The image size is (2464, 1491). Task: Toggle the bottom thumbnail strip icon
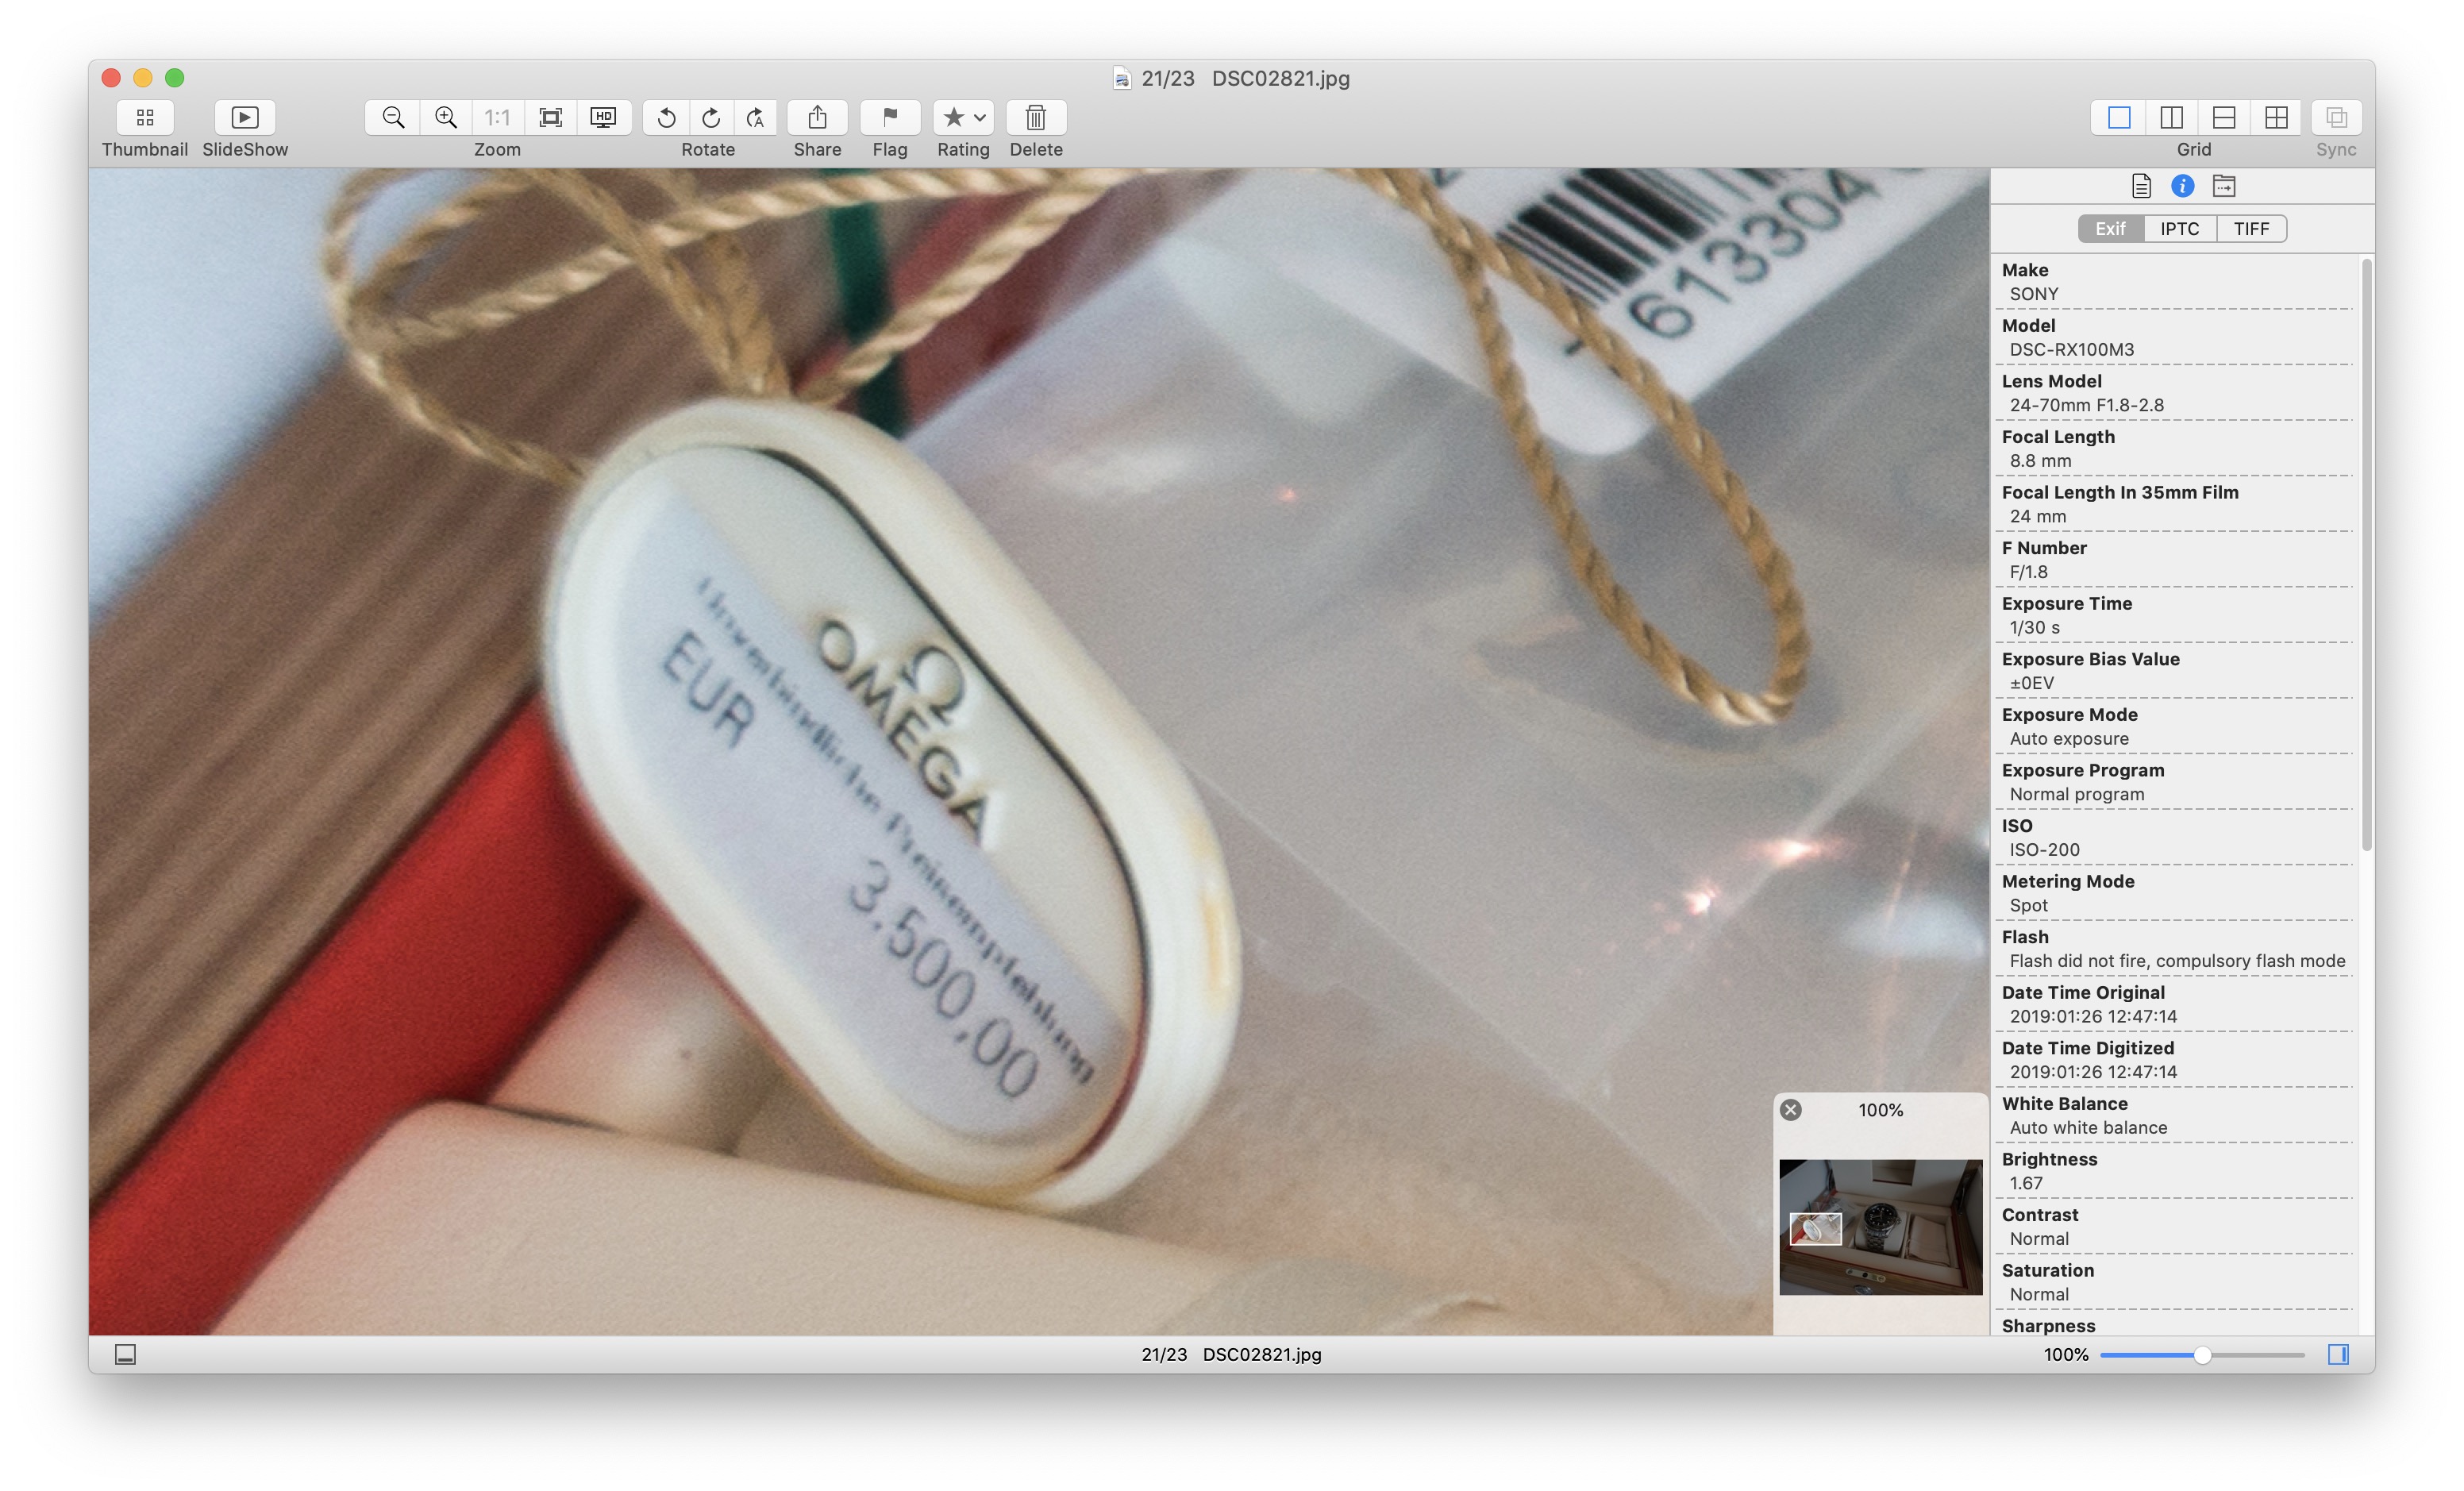coord(125,1355)
